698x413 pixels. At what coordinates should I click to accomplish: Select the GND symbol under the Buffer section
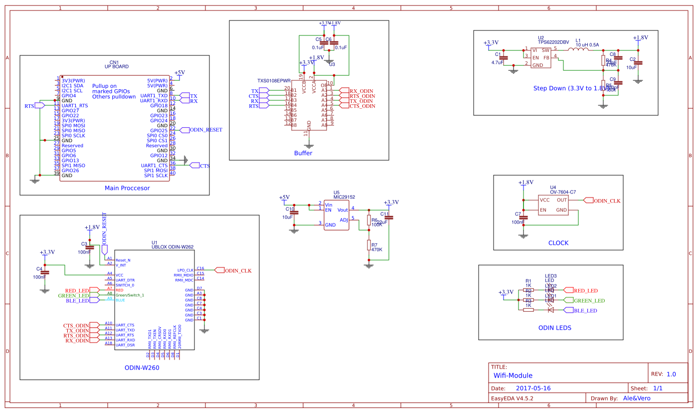click(x=310, y=145)
